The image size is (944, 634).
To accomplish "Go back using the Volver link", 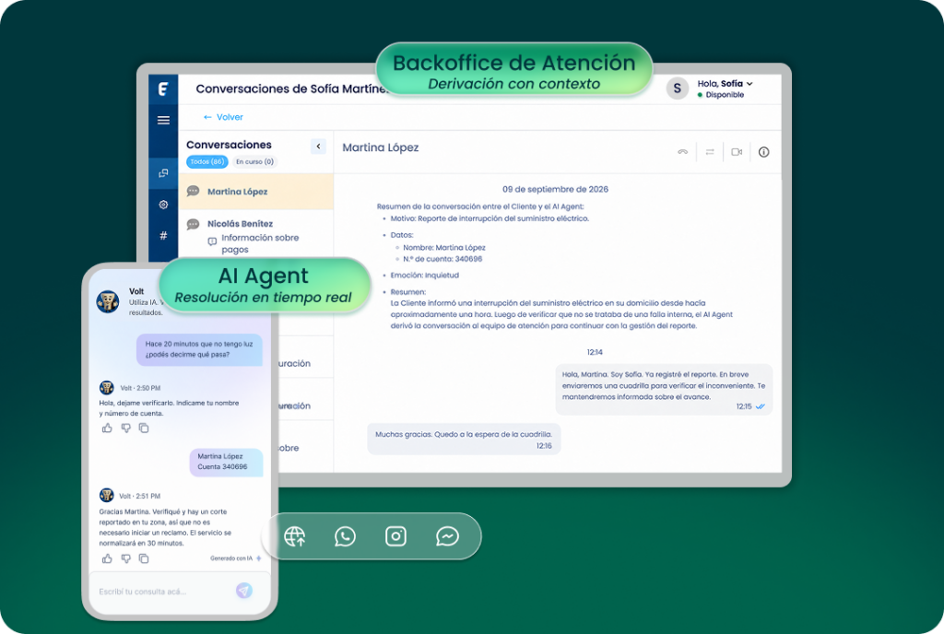I will (223, 117).
